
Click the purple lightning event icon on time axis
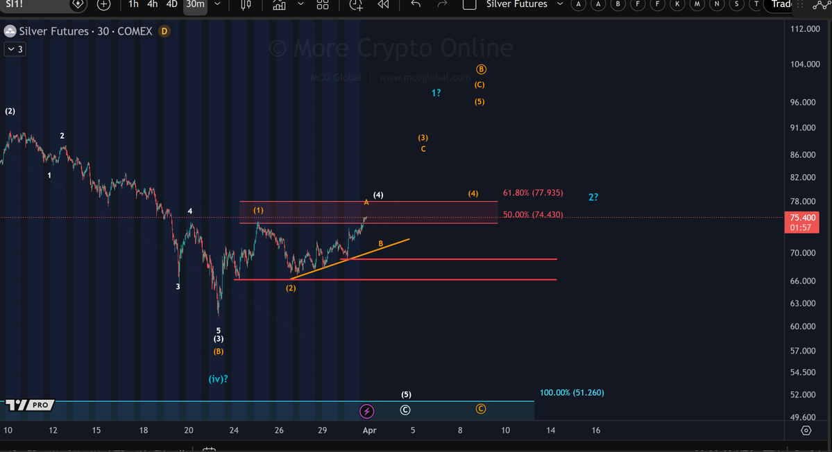pyautogui.click(x=366, y=411)
